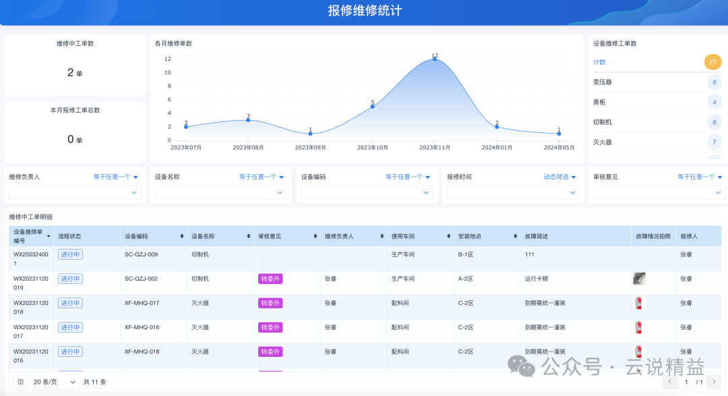Expand the 维修负责人 filter select box
This screenshot has height=396, width=728.
(x=75, y=192)
